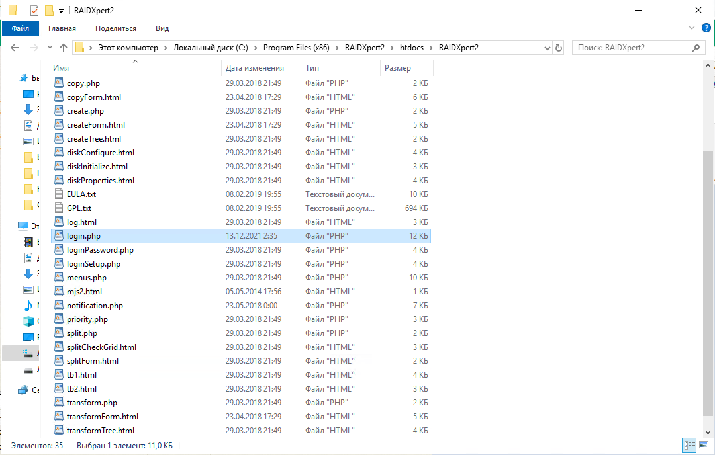This screenshot has height=455, width=715.
Task: Expand chevron after Локальный диск (C:)
Action: (256, 48)
